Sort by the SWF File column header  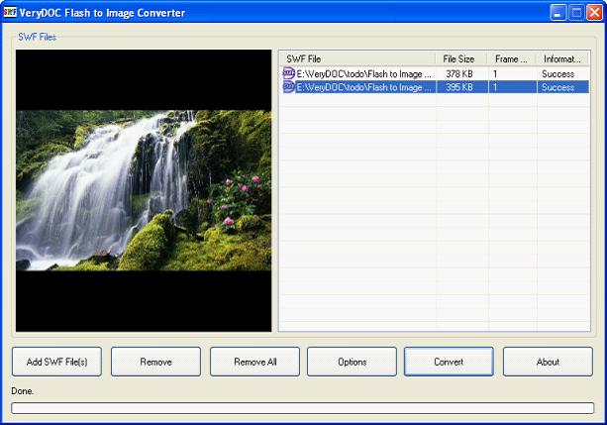[x=357, y=58]
